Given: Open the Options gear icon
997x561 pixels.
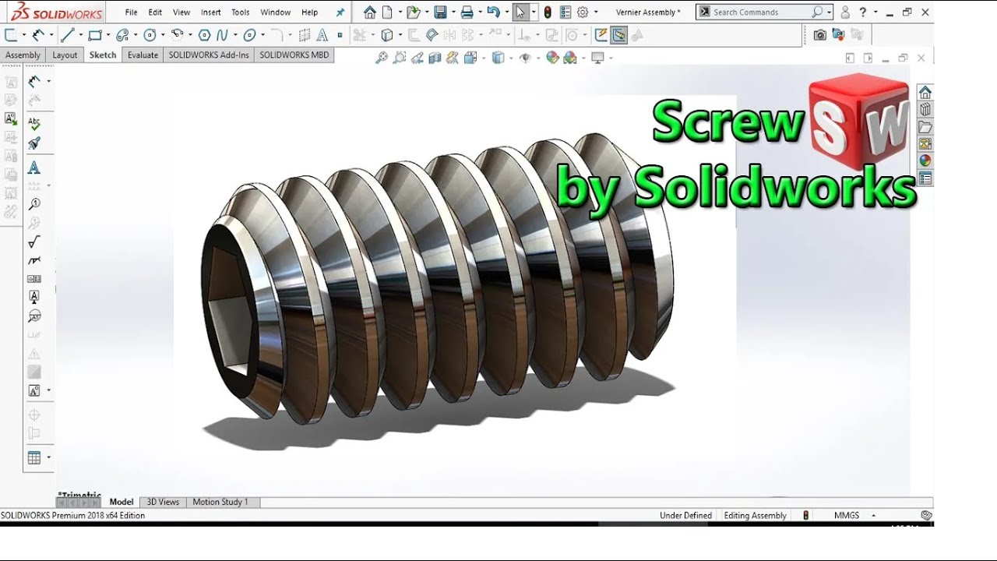Looking at the screenshot, I should point(583,12).
